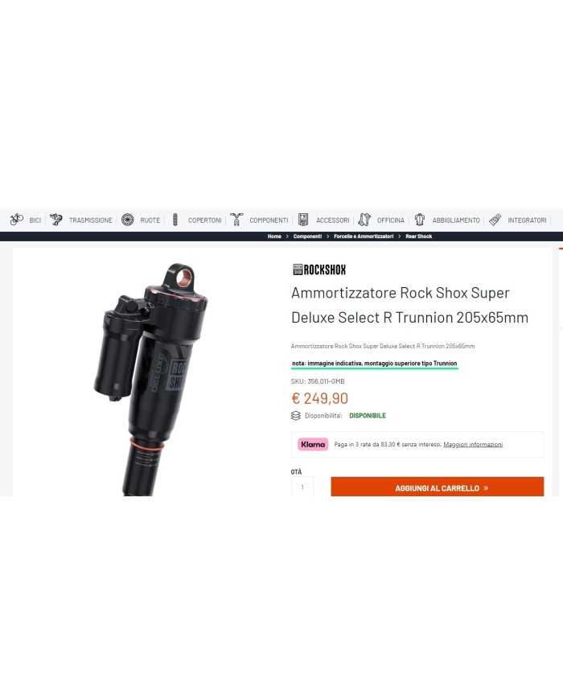Click the RockShox brand logo

pyautogui.click(x=319, y=269)
